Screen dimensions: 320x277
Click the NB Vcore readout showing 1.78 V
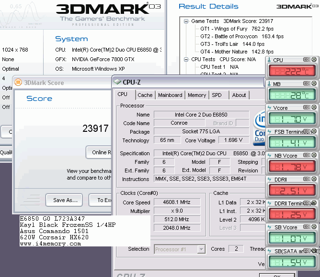(x=292, y=167)
